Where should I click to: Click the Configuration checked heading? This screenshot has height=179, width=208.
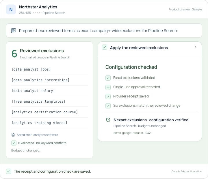(x=131, y=67)
